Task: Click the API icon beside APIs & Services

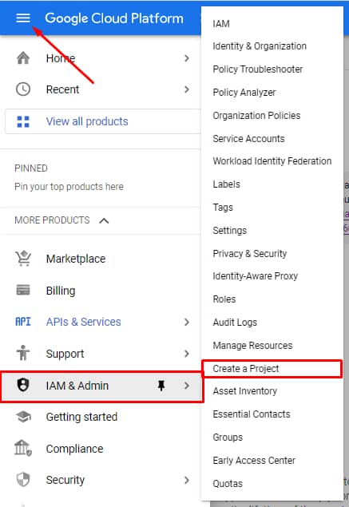Action: [23, 322]
